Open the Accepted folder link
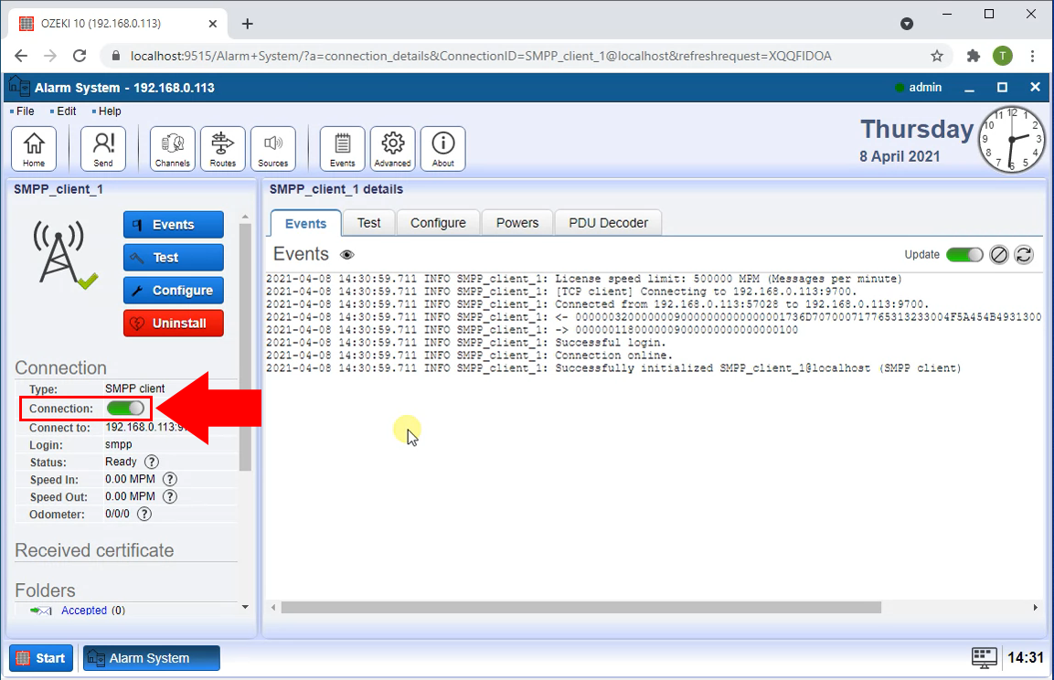The image size is (1054, 680). [x=84, y=611]
